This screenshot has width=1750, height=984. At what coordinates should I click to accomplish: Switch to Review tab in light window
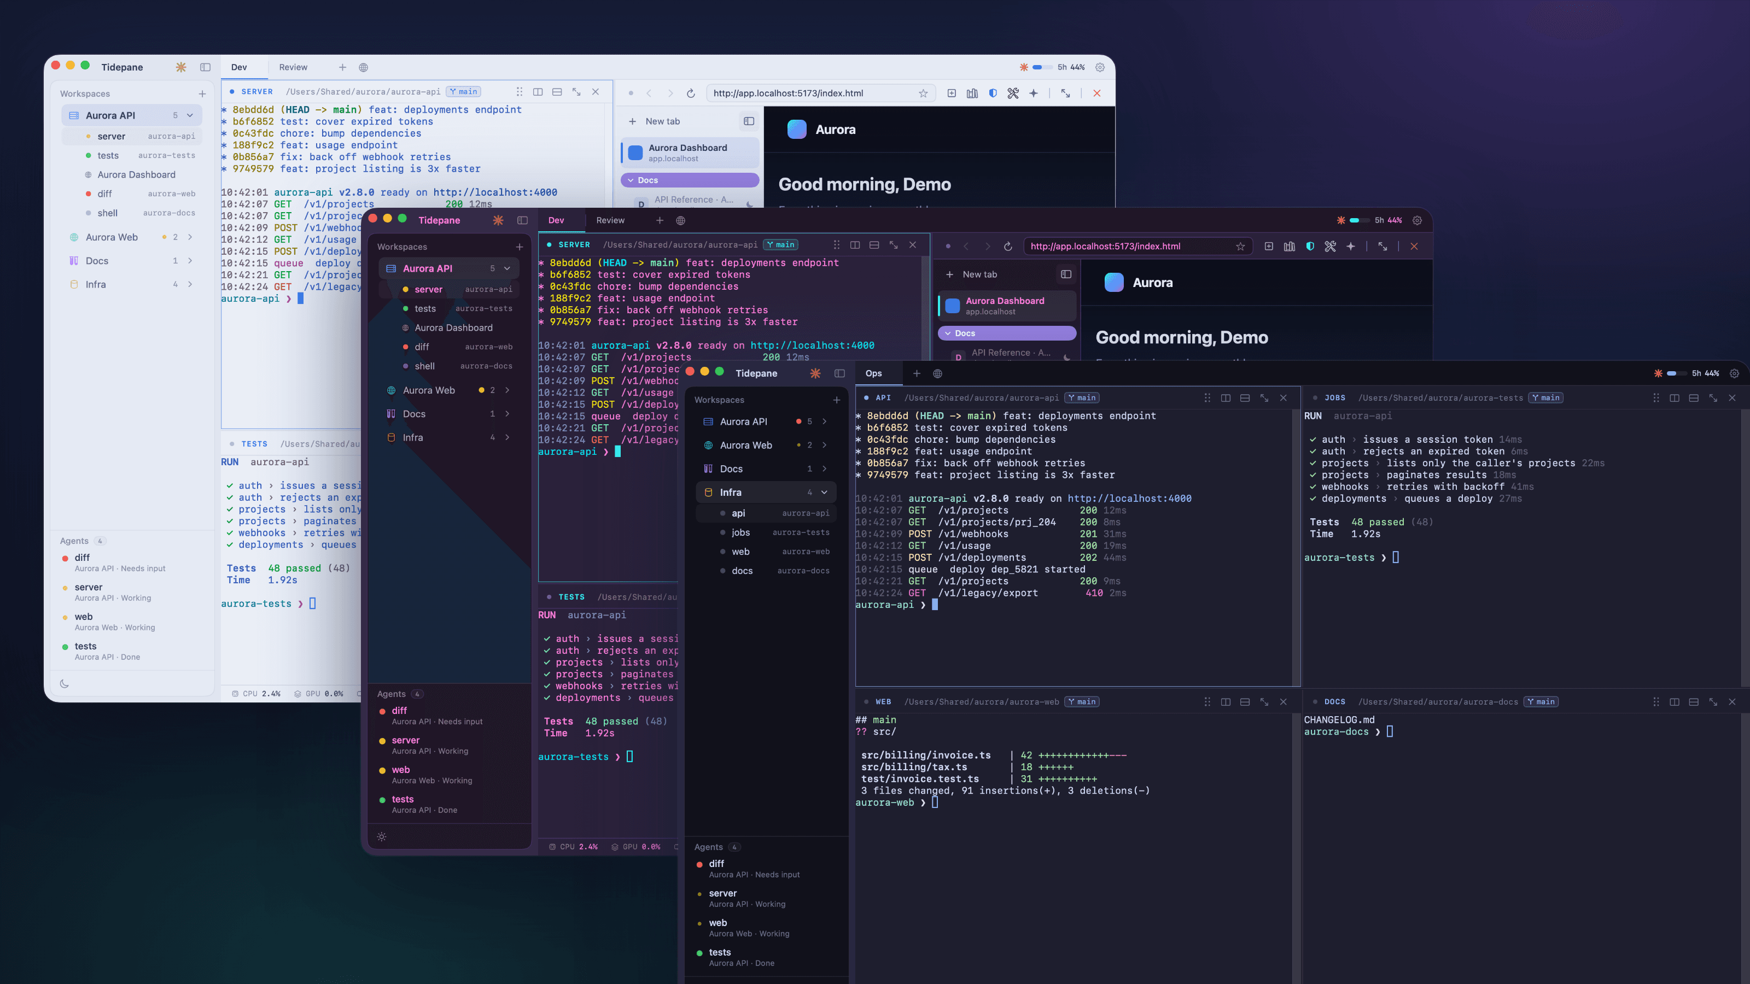[x=293, y=67]
